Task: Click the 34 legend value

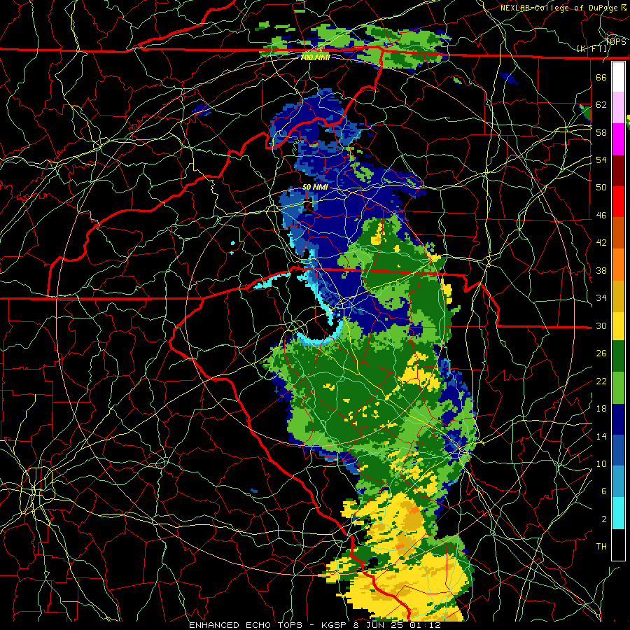Action: coord(601,297)
